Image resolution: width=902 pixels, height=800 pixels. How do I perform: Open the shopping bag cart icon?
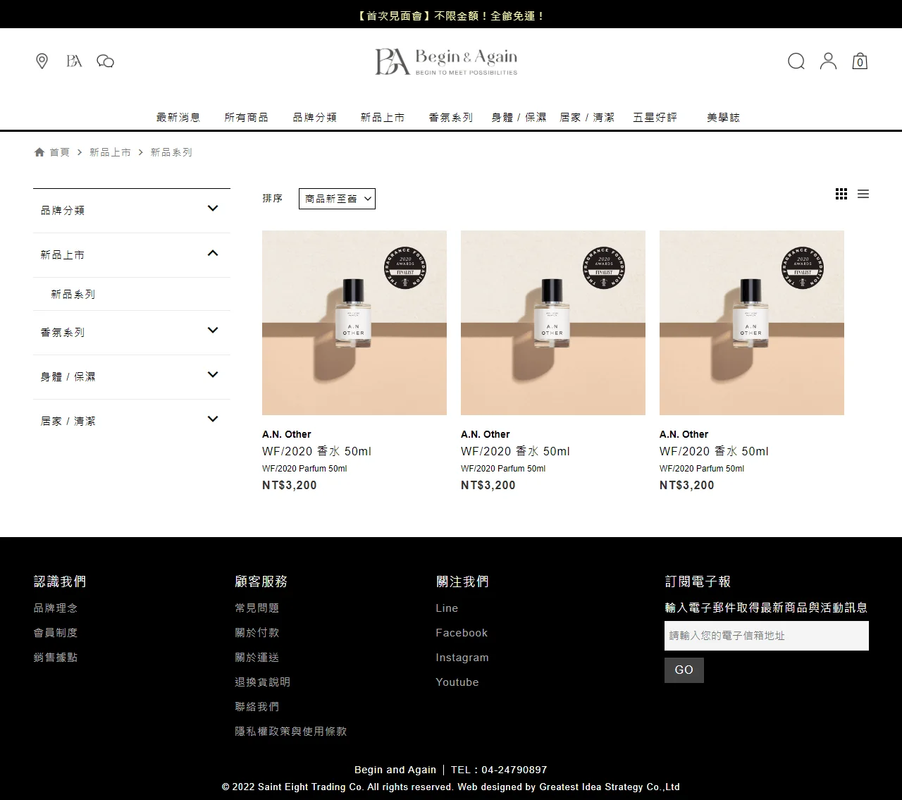click(x=860, y=61)
